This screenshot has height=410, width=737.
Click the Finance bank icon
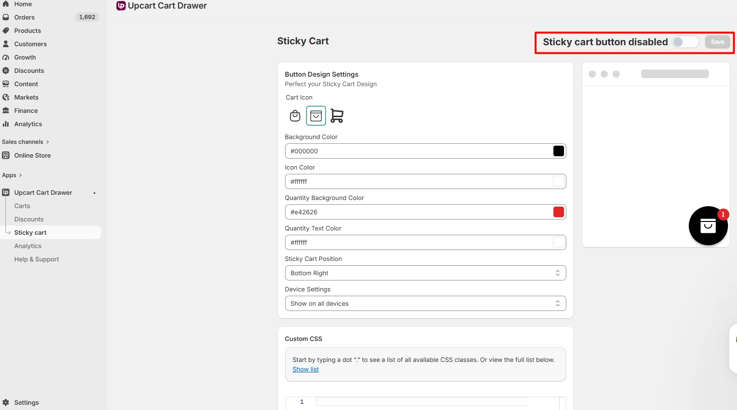[x=6, y=110]
